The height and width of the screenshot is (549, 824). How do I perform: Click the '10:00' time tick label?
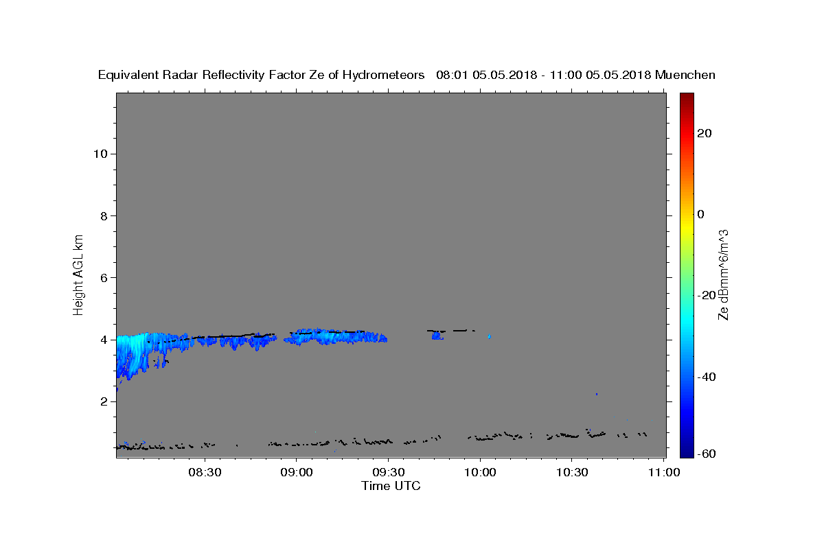pyautogui.click(x=479, y=472)
